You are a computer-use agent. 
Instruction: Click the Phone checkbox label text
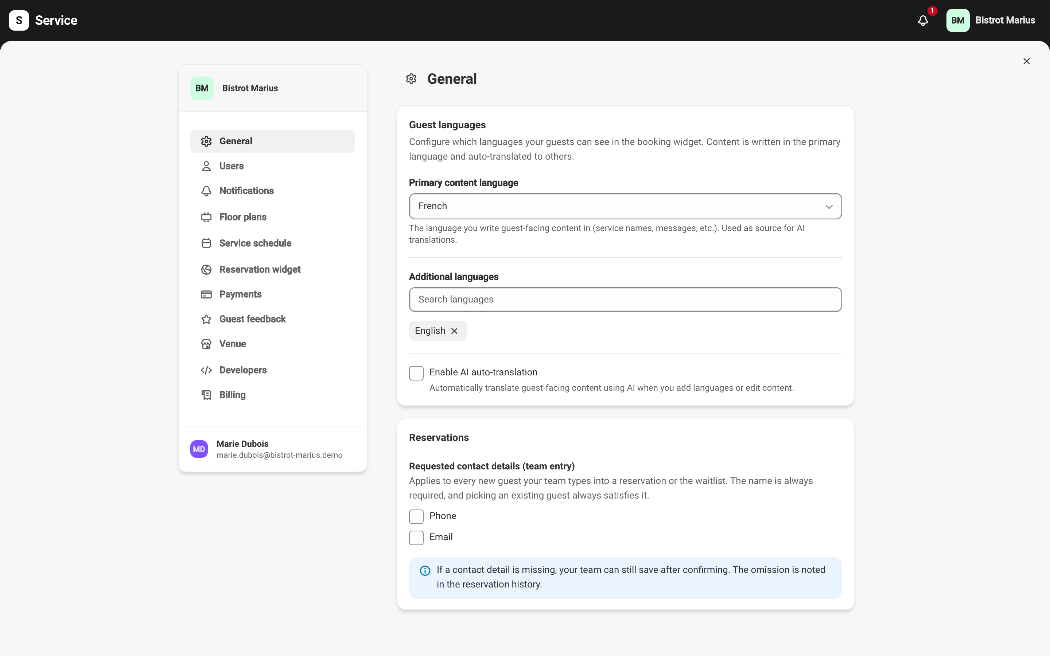(x=443, y=516)
